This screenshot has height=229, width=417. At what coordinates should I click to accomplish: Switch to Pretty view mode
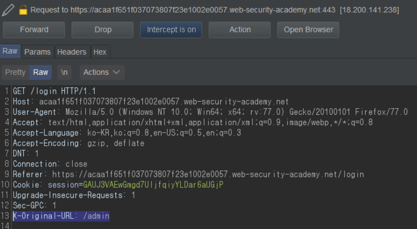coord(15,72)
